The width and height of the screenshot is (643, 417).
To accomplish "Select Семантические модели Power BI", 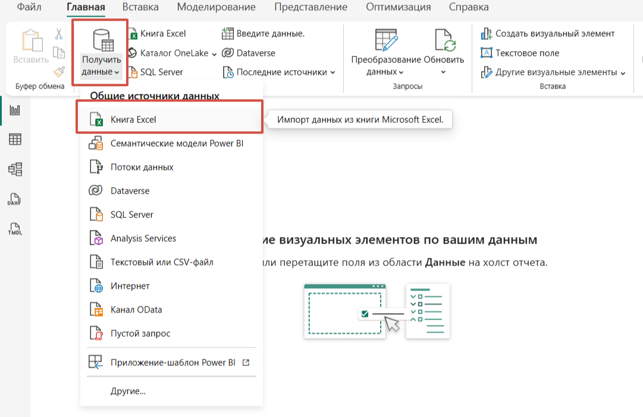I will [171, 143].
